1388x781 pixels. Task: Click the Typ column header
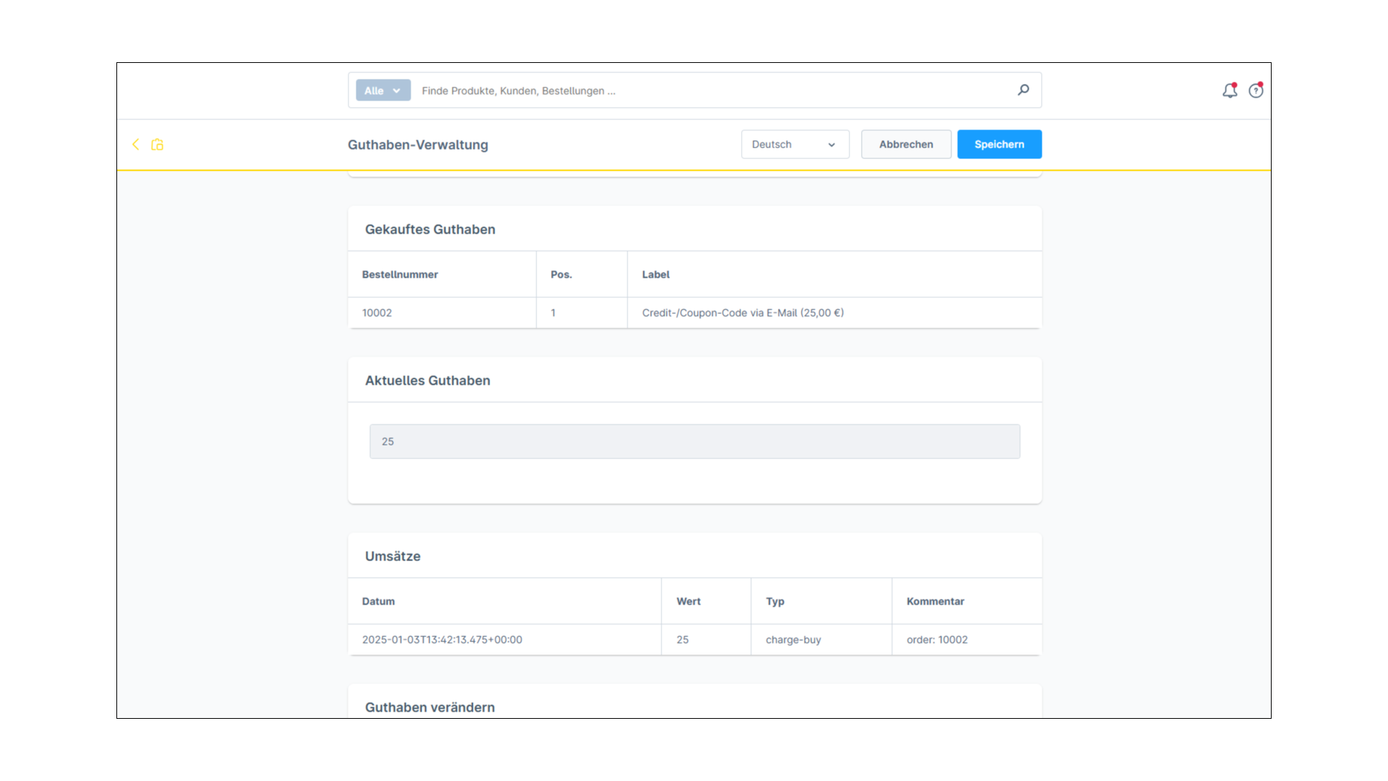(x=821, y=601)
